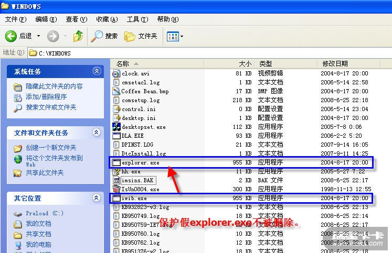Open the 收藏(A) menu
Viewport: 392px width, 253px height.
tap(107, 19)
